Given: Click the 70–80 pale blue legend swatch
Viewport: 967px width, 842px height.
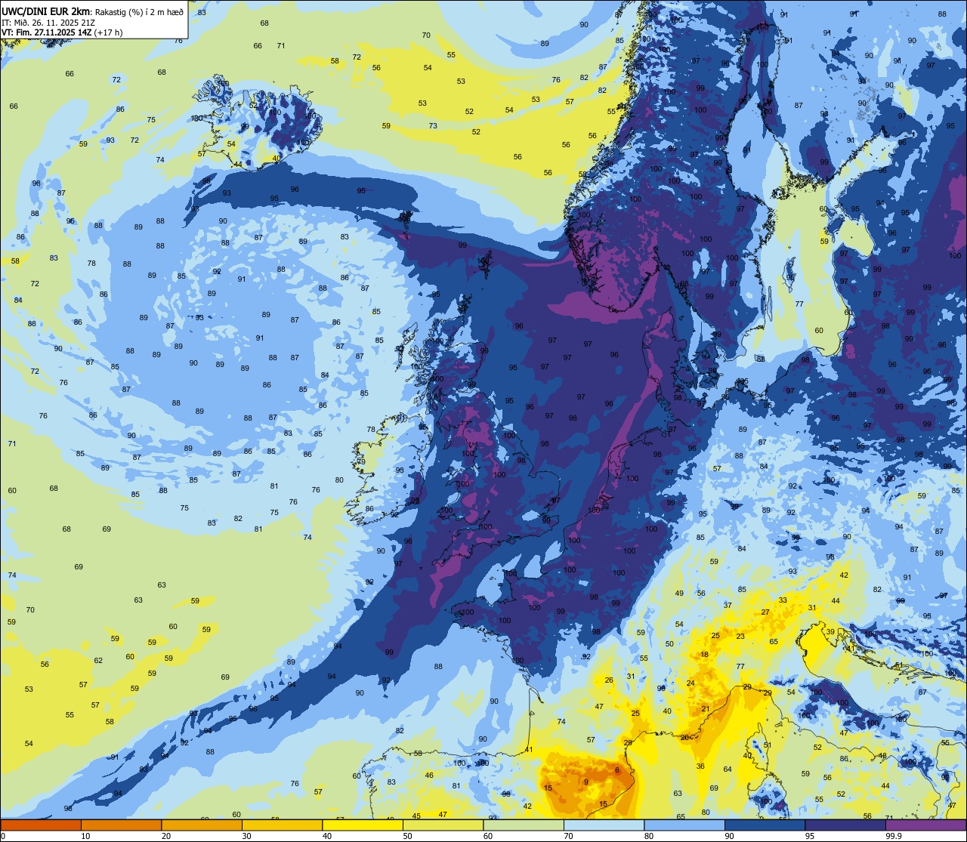Looking at the screenshot, I should tap(604, 825).
